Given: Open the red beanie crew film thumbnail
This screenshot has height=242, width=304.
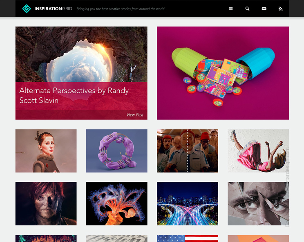Looking at the screenshot, I should tap(188, 151).
